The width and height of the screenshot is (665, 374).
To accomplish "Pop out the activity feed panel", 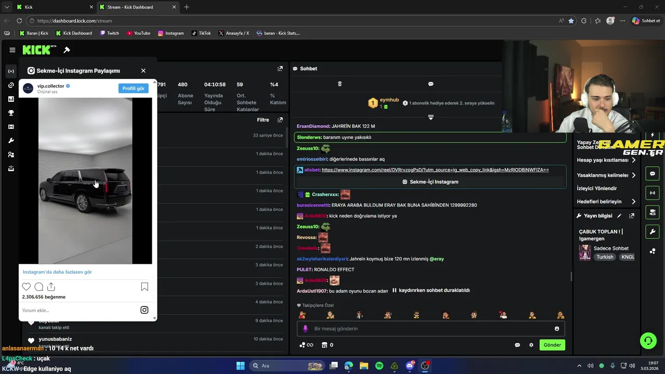I will pos(280,120).
